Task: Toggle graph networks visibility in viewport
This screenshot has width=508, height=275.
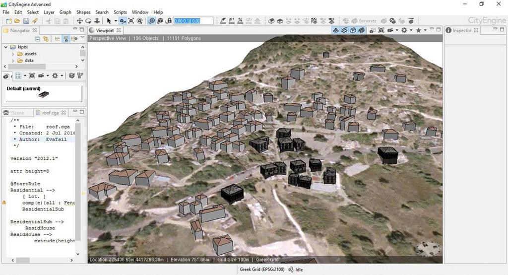Action: (344, 30)
